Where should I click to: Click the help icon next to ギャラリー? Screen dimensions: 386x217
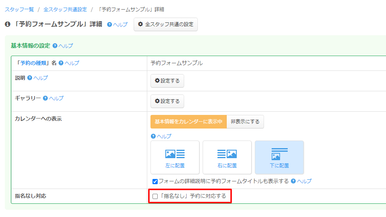tap(45, 98)
